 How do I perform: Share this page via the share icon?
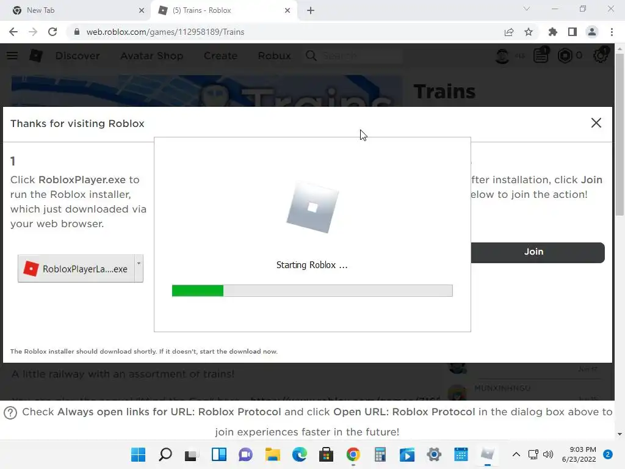click(509, 32)
